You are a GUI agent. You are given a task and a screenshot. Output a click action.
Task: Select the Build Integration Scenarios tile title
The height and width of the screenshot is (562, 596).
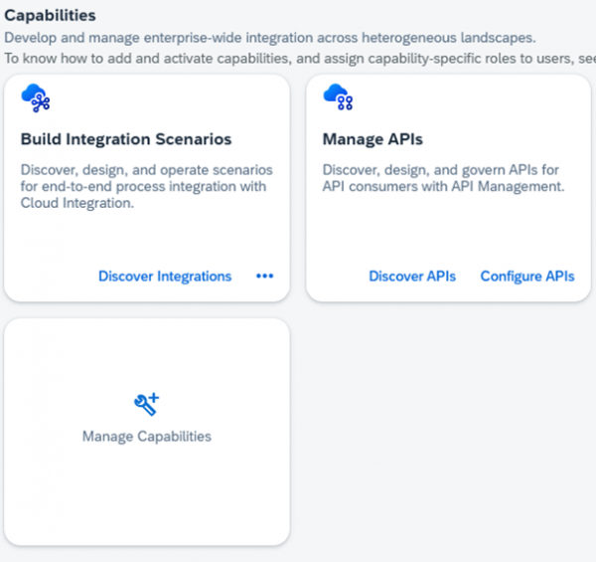(126, 139)
